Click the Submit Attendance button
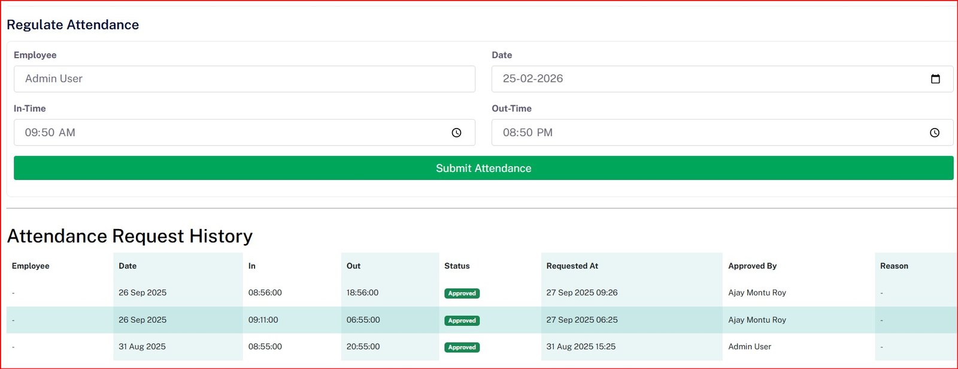This screenshot has height=369, width=958. click(483, 168)
